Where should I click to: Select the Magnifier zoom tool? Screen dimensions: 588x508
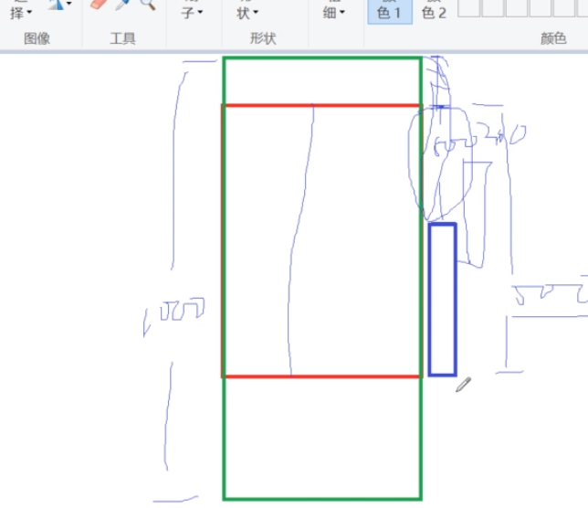(148, 4)
